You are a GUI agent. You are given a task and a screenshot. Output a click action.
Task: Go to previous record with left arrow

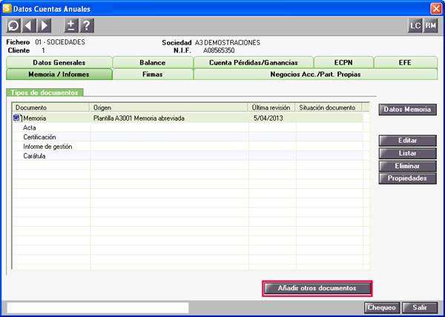(x=29, y=26)
